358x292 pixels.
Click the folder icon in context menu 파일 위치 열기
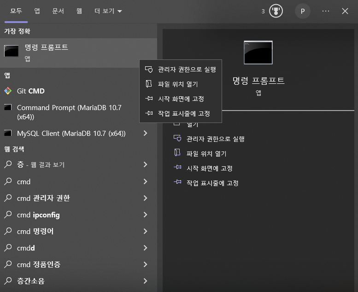[149, 84]
